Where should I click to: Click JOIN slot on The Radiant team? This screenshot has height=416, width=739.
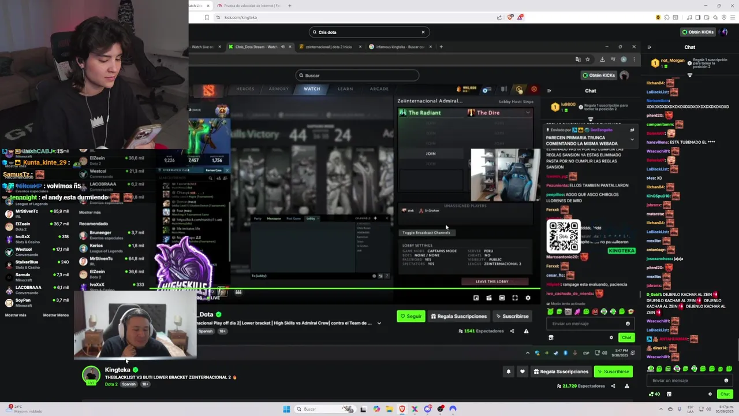[x=431, y=154]
